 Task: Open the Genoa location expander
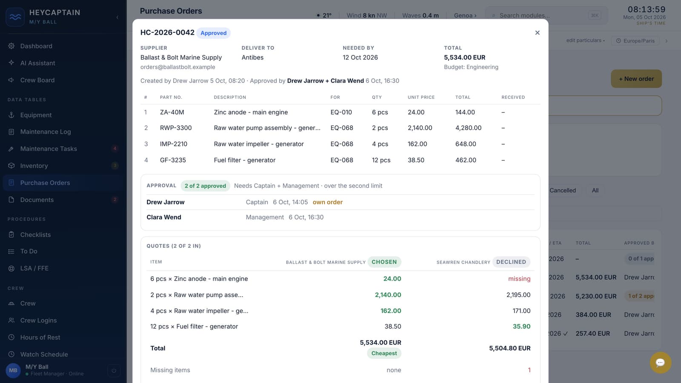pyautogui.click(x=465, y=15)
